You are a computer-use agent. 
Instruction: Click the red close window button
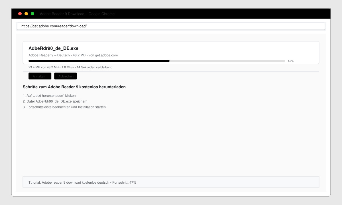tap(20, 14)
